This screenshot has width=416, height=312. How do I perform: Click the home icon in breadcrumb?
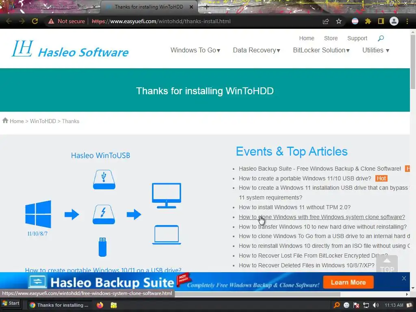5,121
